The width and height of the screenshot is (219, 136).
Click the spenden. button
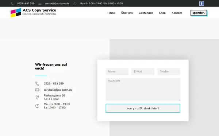point(199,13)
